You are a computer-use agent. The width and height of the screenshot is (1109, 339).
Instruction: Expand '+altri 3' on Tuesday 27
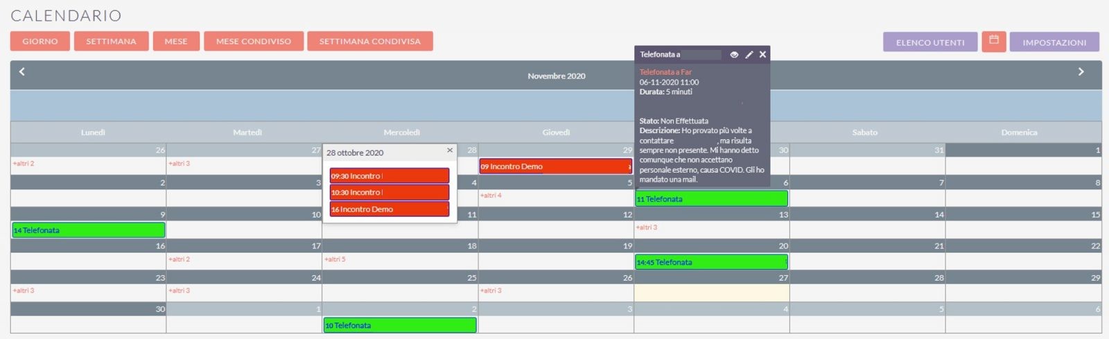(x=180, y=164)
